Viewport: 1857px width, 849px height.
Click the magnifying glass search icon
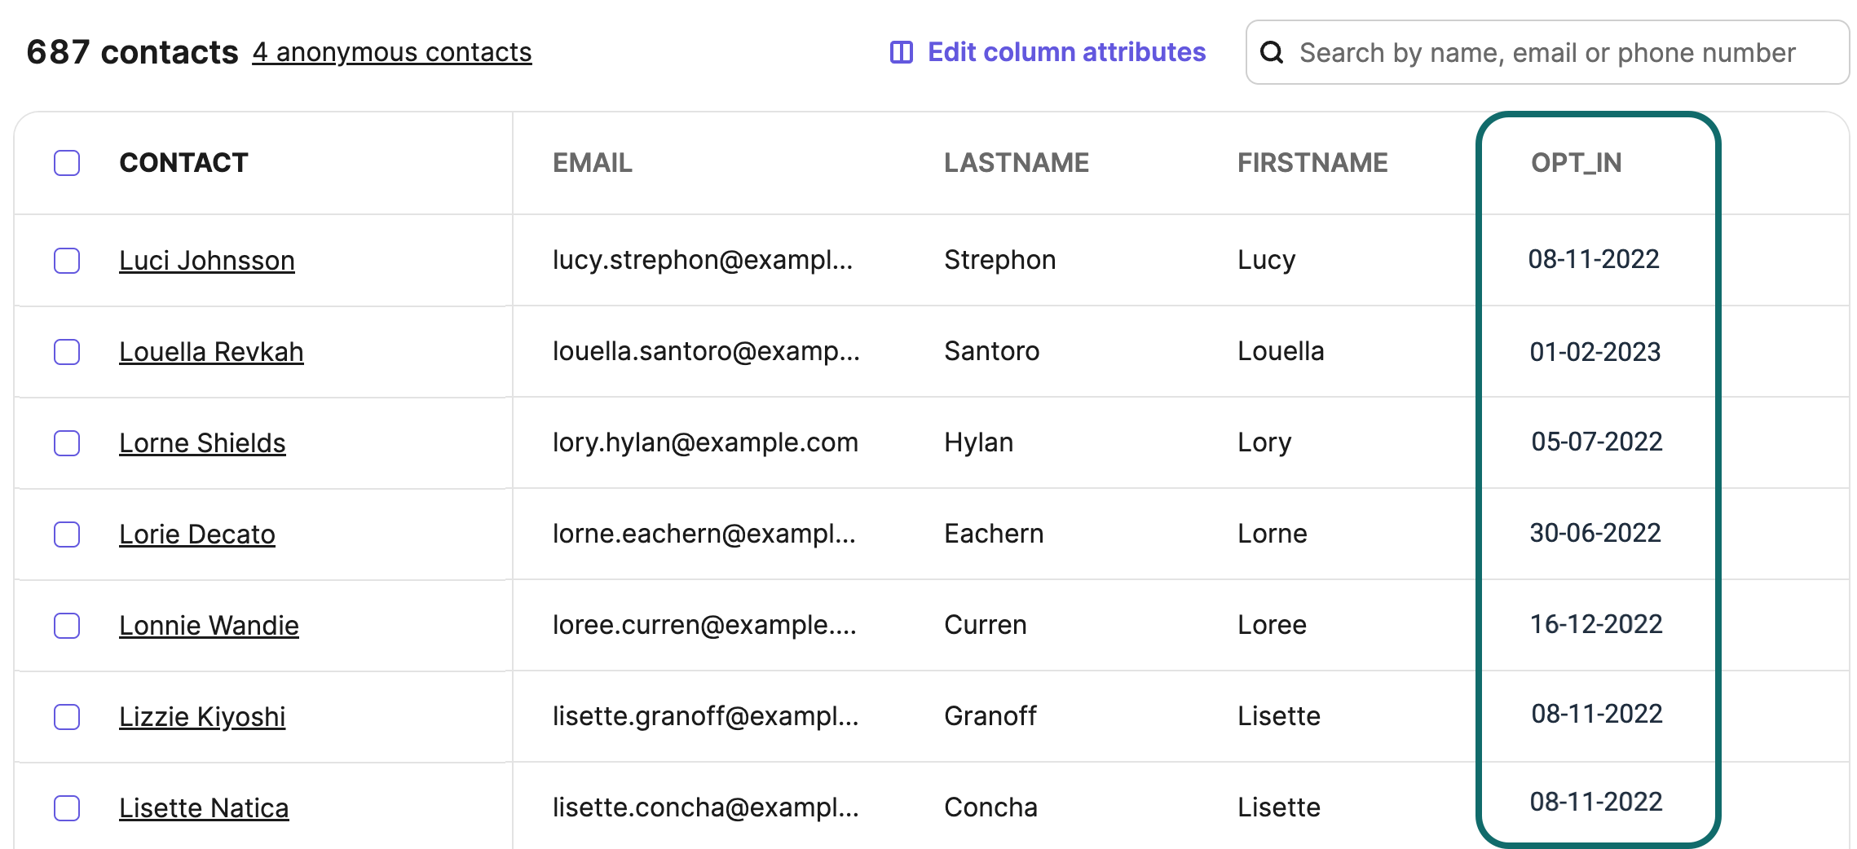tap(1272, 53)
